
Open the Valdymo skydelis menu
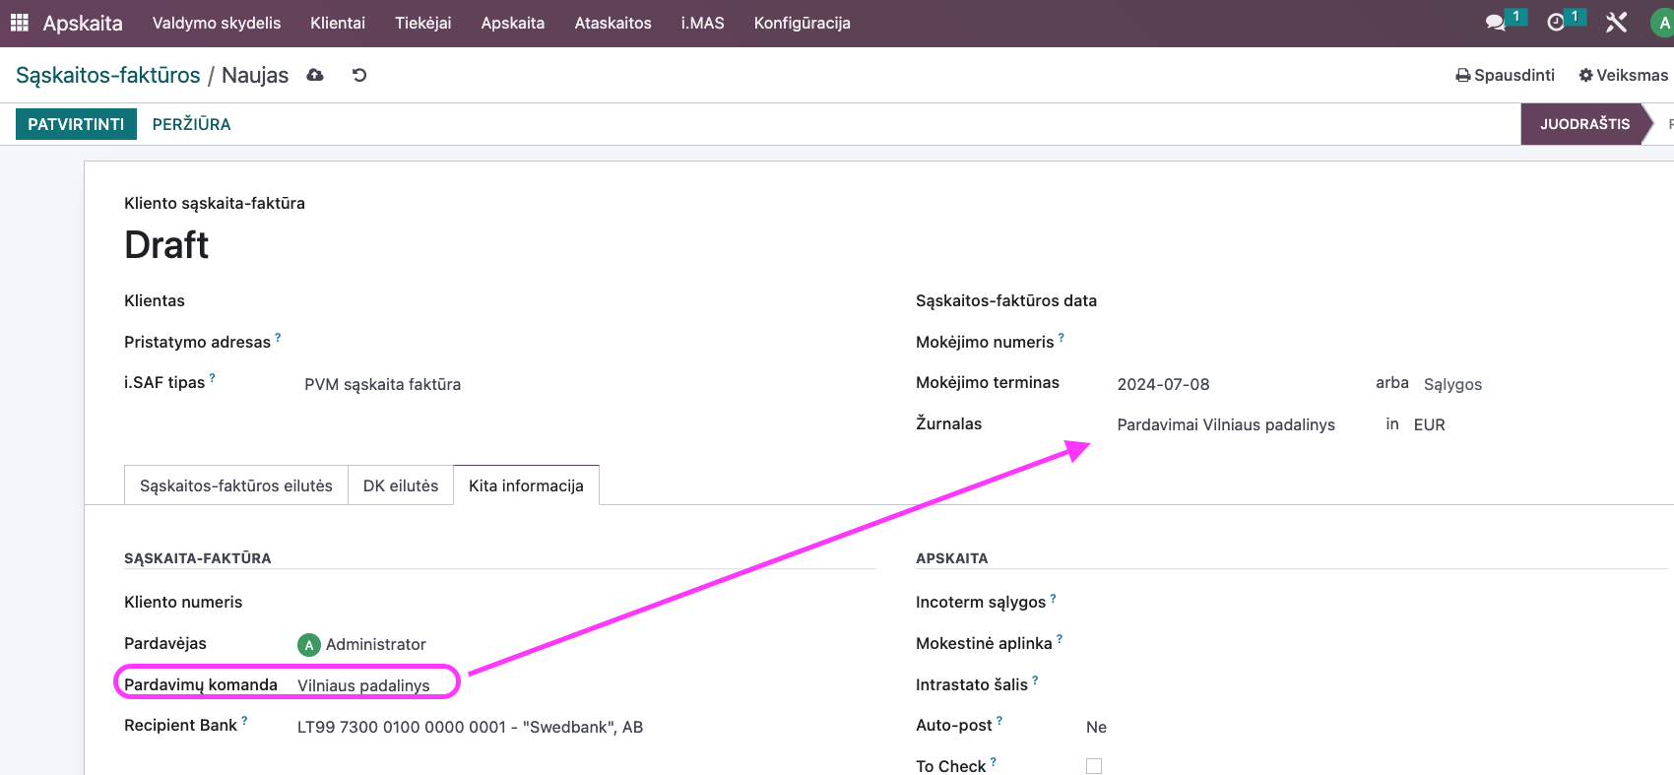(217, 23)
